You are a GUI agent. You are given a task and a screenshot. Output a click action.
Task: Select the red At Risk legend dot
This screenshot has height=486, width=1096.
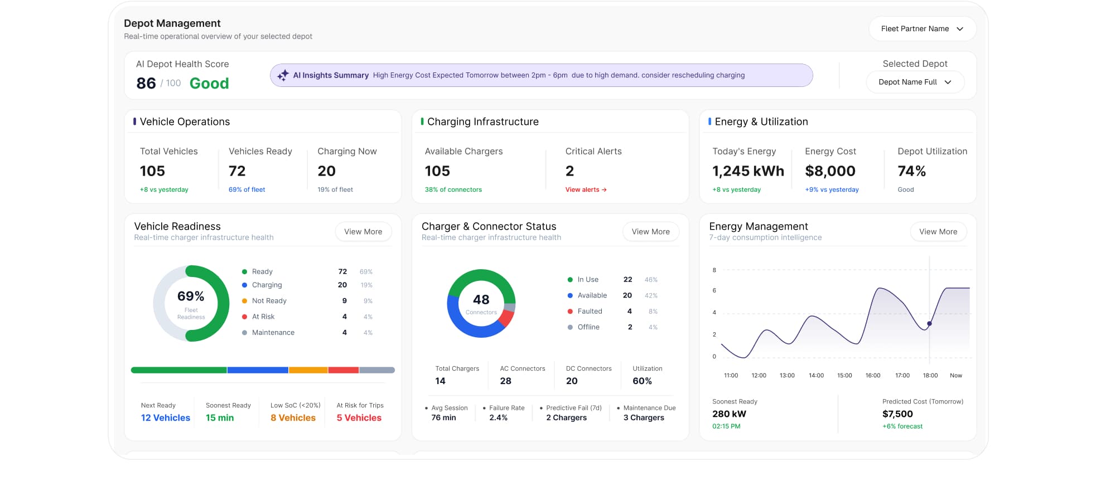[244, 317]
